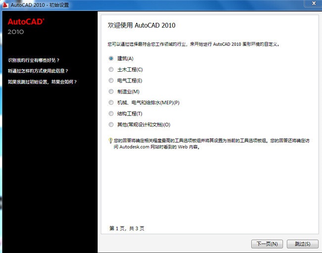Screen dimensions: 322x253
Task: Click the heading 欢迎使用 AutoCAD 2010
Action: [142, 25]
